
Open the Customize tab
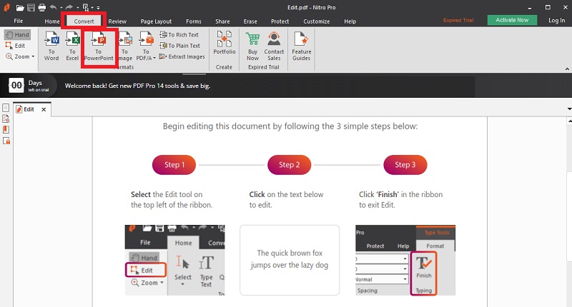click(316, 21)
